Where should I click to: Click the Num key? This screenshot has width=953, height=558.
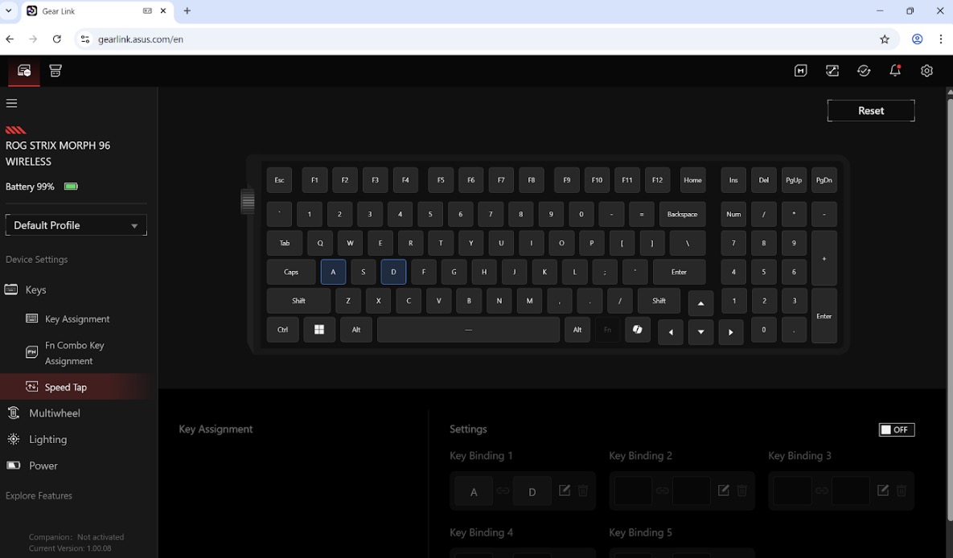733,214
